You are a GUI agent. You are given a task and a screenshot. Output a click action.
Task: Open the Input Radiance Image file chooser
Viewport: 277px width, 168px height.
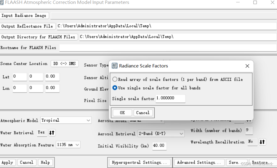[x=24, y=15]
